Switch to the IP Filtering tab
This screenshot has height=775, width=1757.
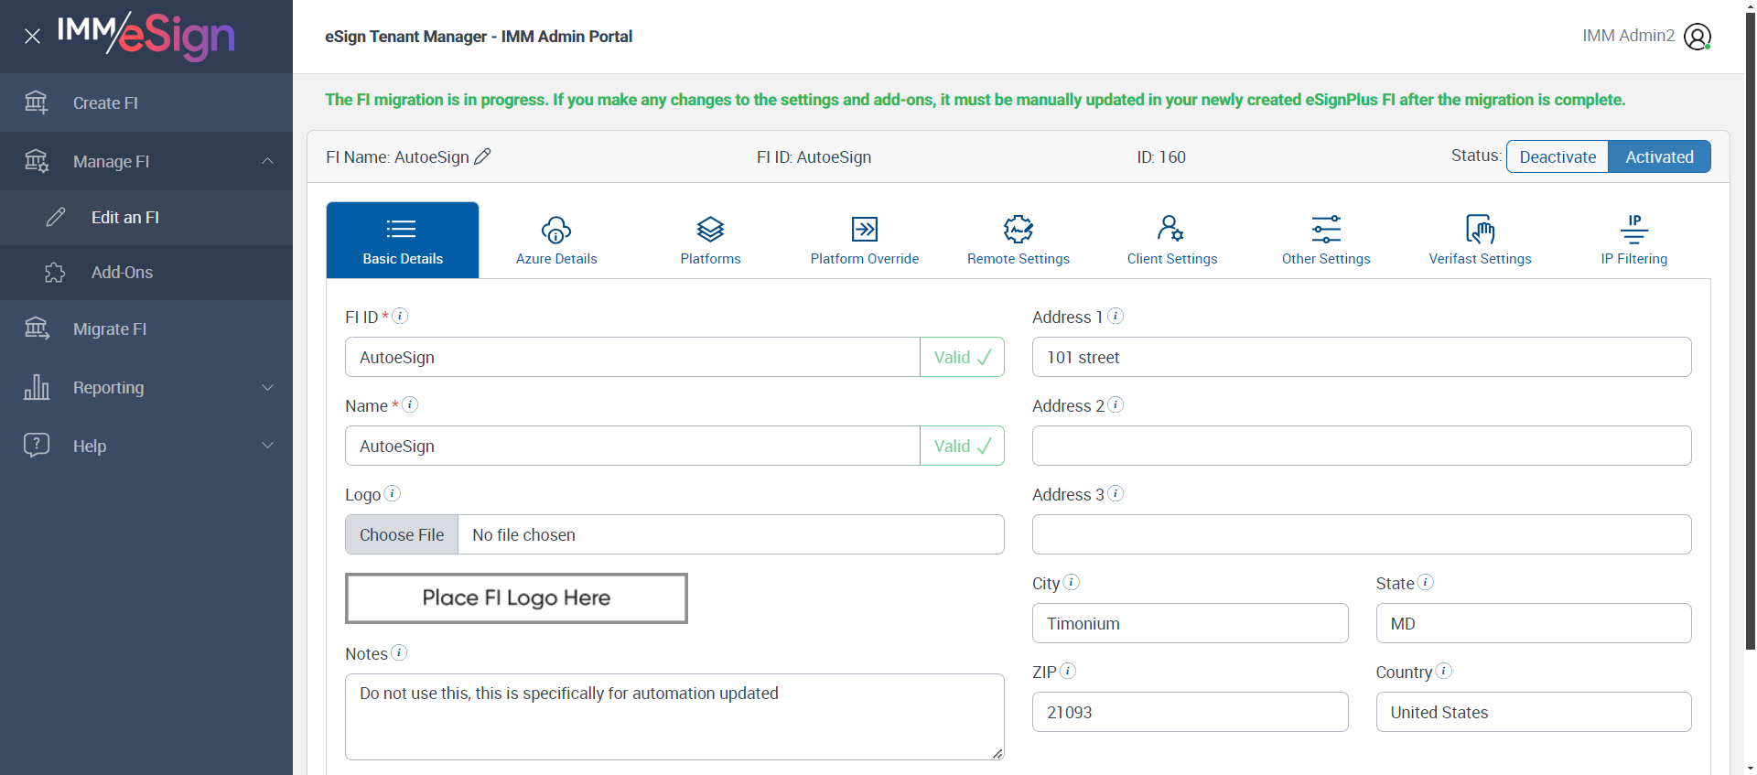(x=1633, y=240)
